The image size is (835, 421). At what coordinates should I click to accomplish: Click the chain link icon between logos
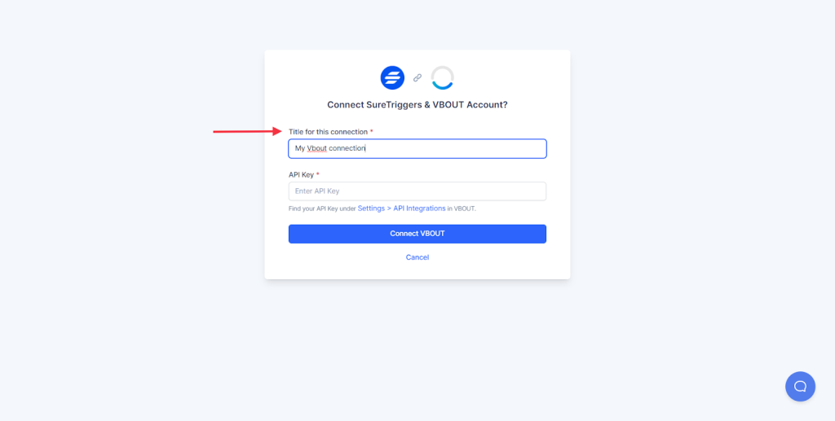(417, 78)
